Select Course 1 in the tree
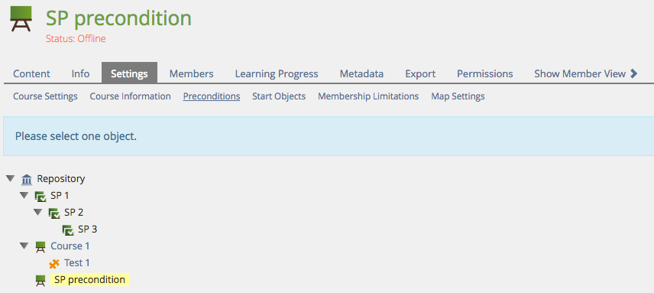 70,246
